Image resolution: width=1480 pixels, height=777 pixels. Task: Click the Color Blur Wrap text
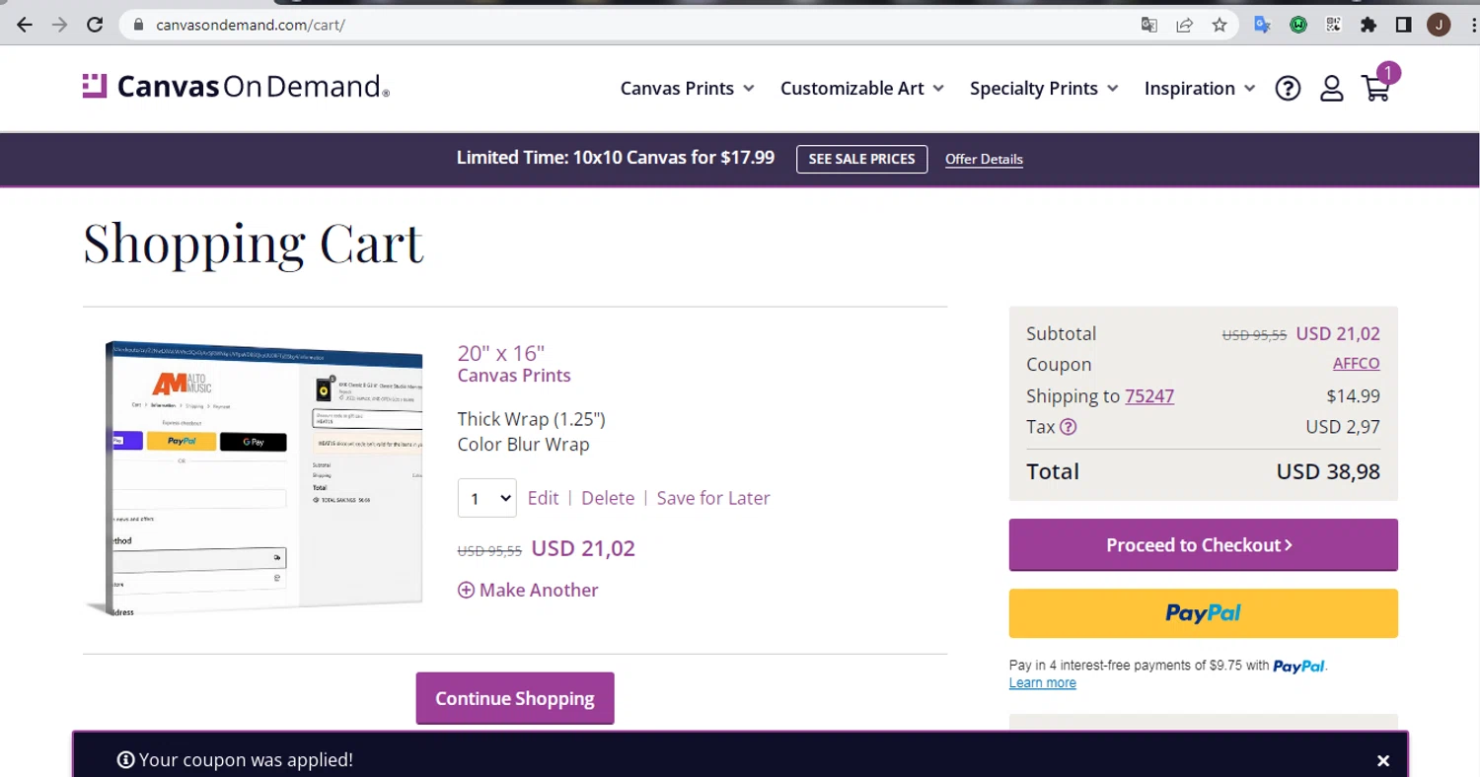tap(523, 445)
